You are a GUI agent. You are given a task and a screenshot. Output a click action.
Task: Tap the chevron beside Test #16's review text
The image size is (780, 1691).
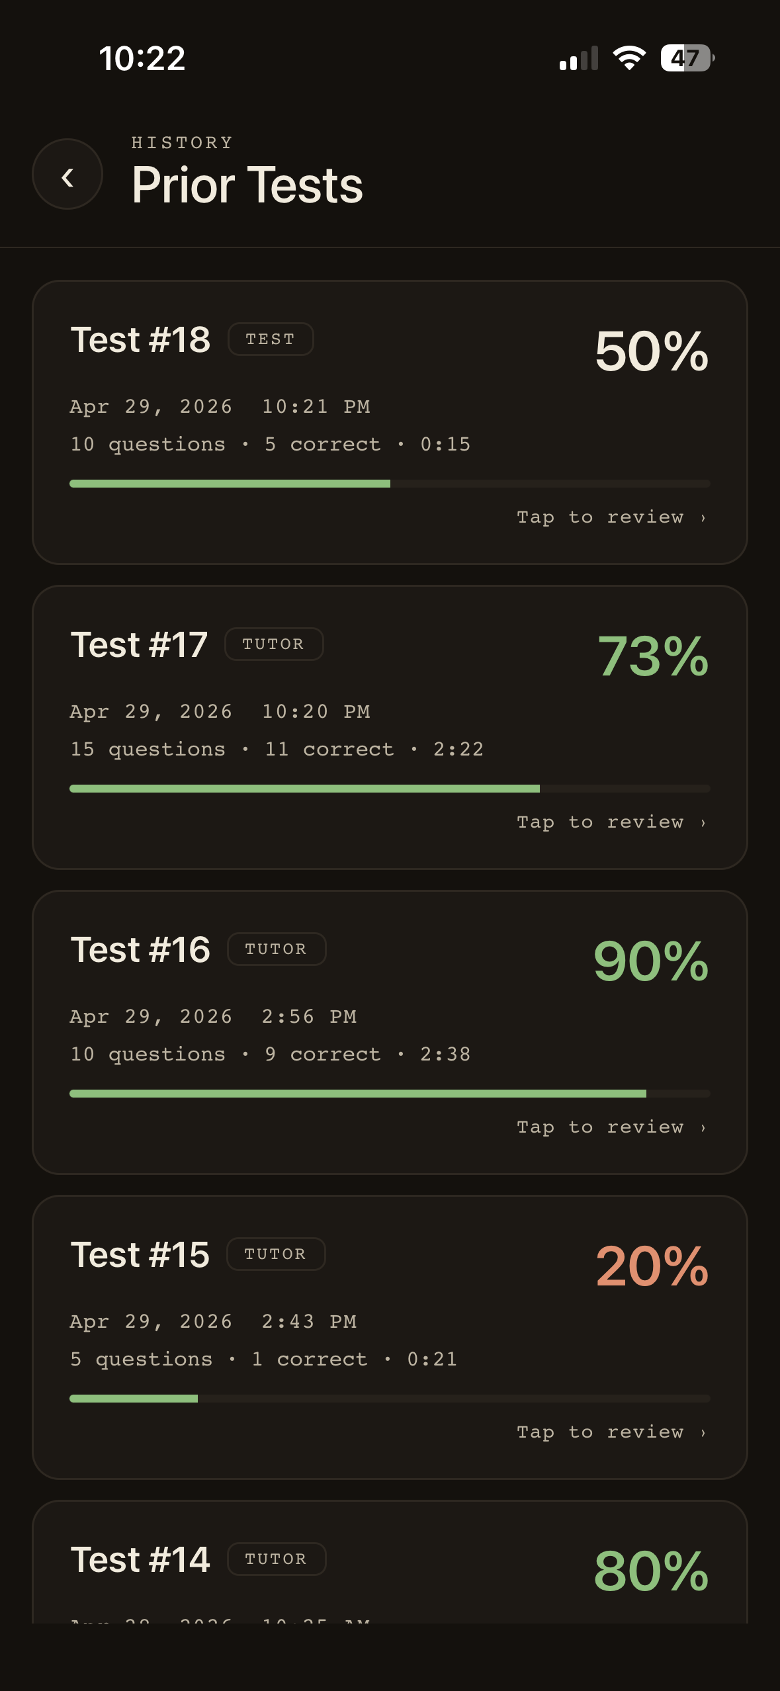pyautogui.click(x=701, y=1127)
